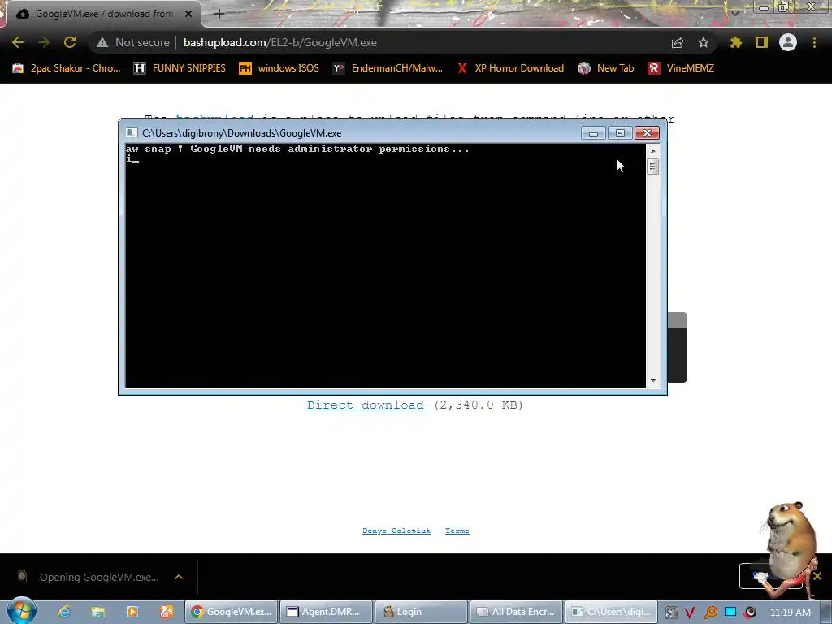
Task: Click the blue monitor tray icon
Action: pos(730,612)
